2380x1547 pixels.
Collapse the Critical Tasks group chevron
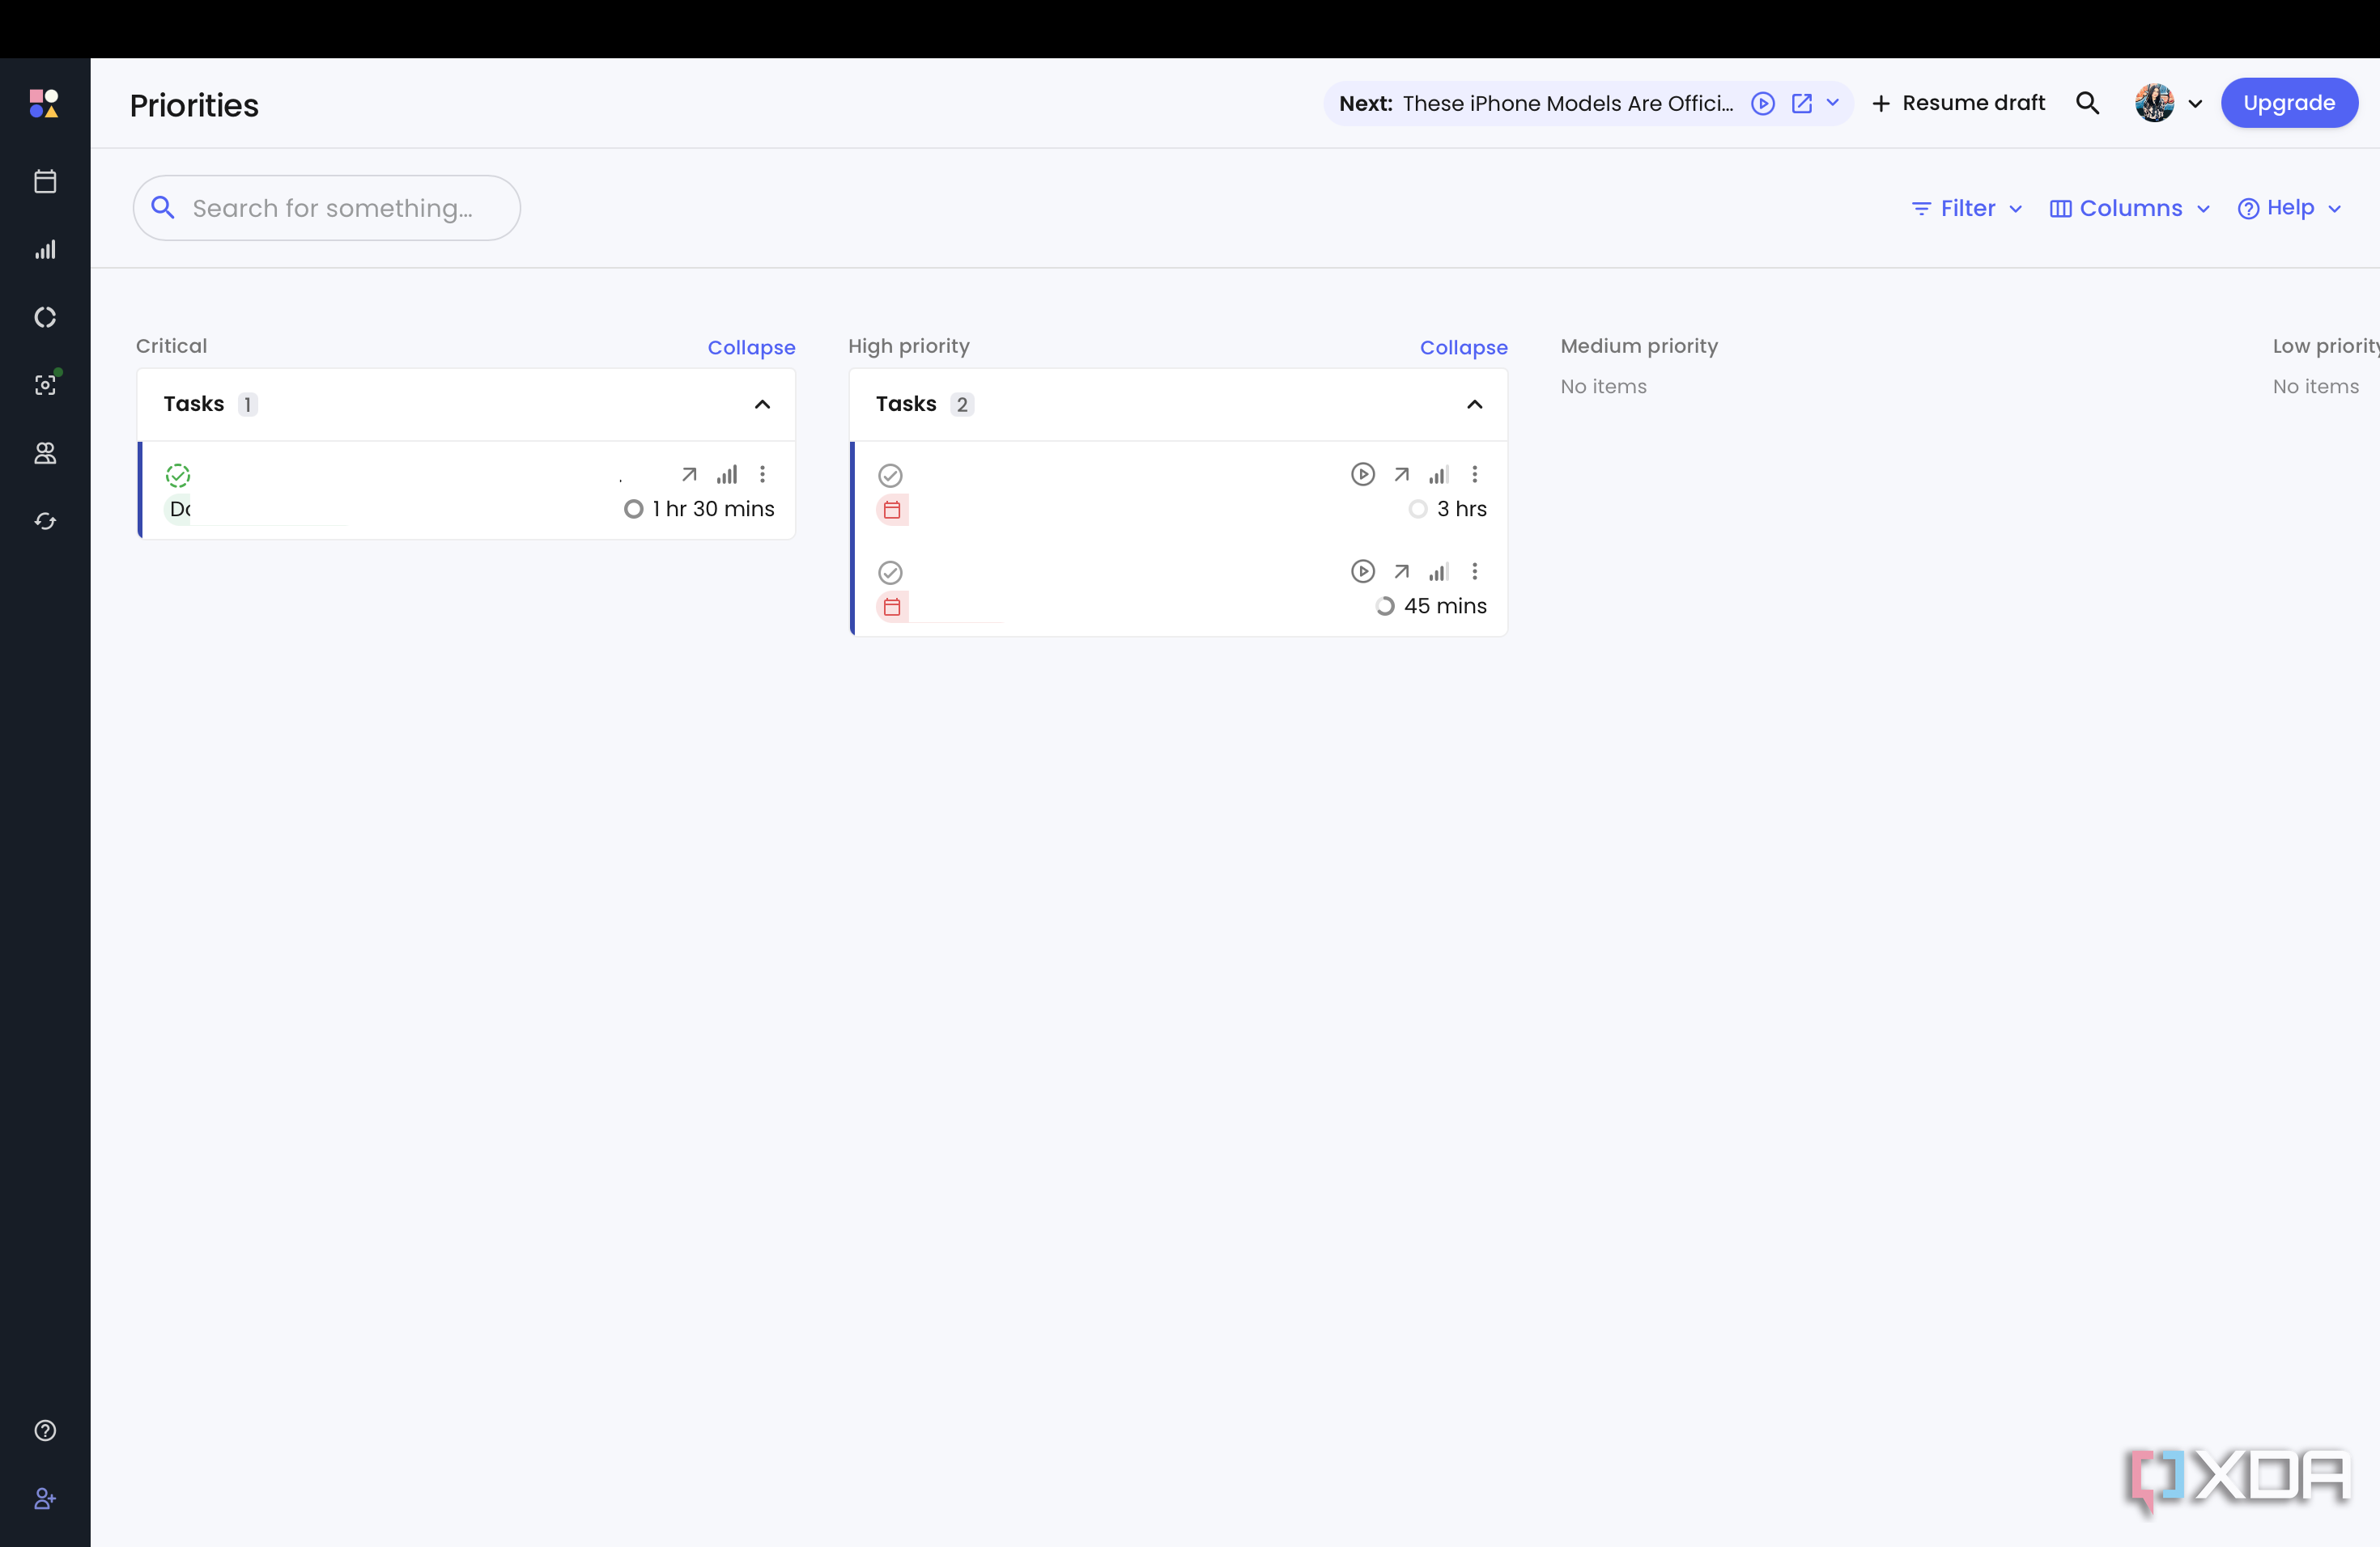click(x=762, y=404)
